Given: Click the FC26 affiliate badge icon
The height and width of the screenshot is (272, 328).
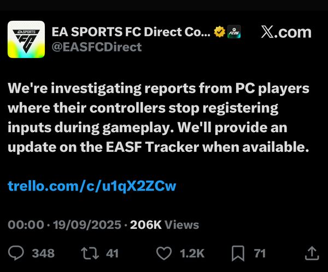Looking at the screenshot, I should click(234, 32).
